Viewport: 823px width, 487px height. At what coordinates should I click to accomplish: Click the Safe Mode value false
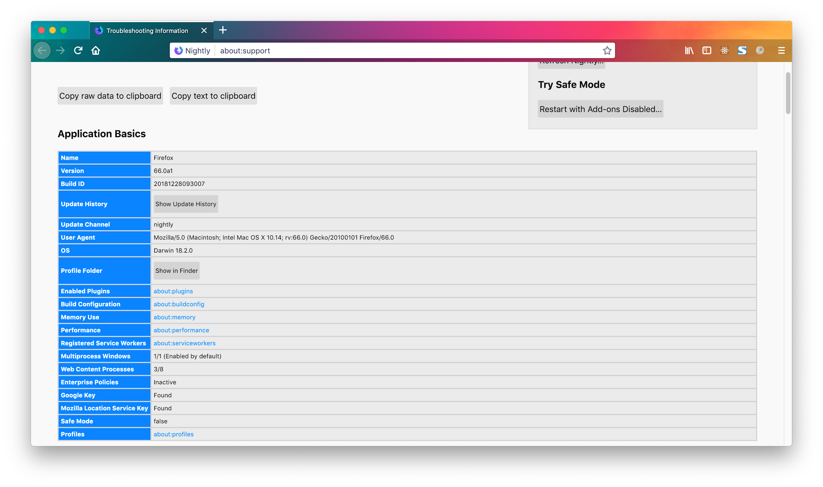tap(160, 421)
